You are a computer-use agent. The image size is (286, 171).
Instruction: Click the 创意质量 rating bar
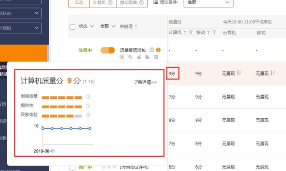62,97
